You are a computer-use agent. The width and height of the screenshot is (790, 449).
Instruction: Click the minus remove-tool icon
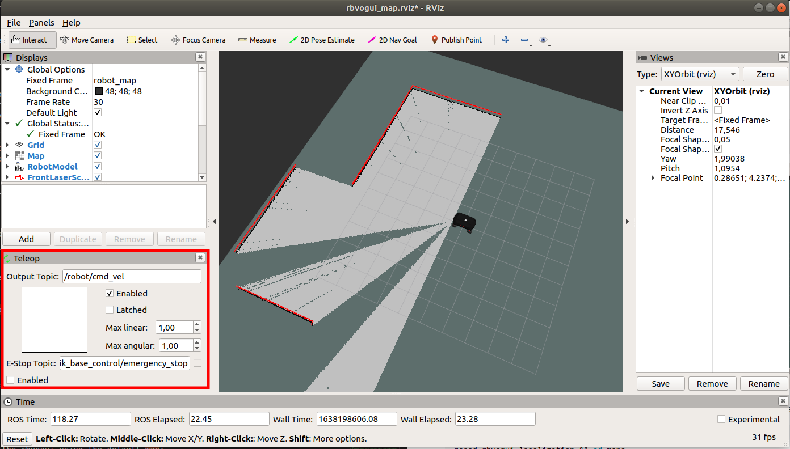click(x=524, y=40)
